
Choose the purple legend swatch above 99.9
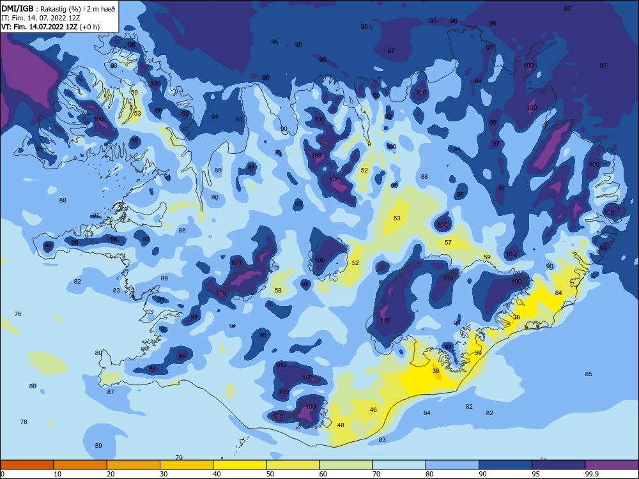[612, 465]
